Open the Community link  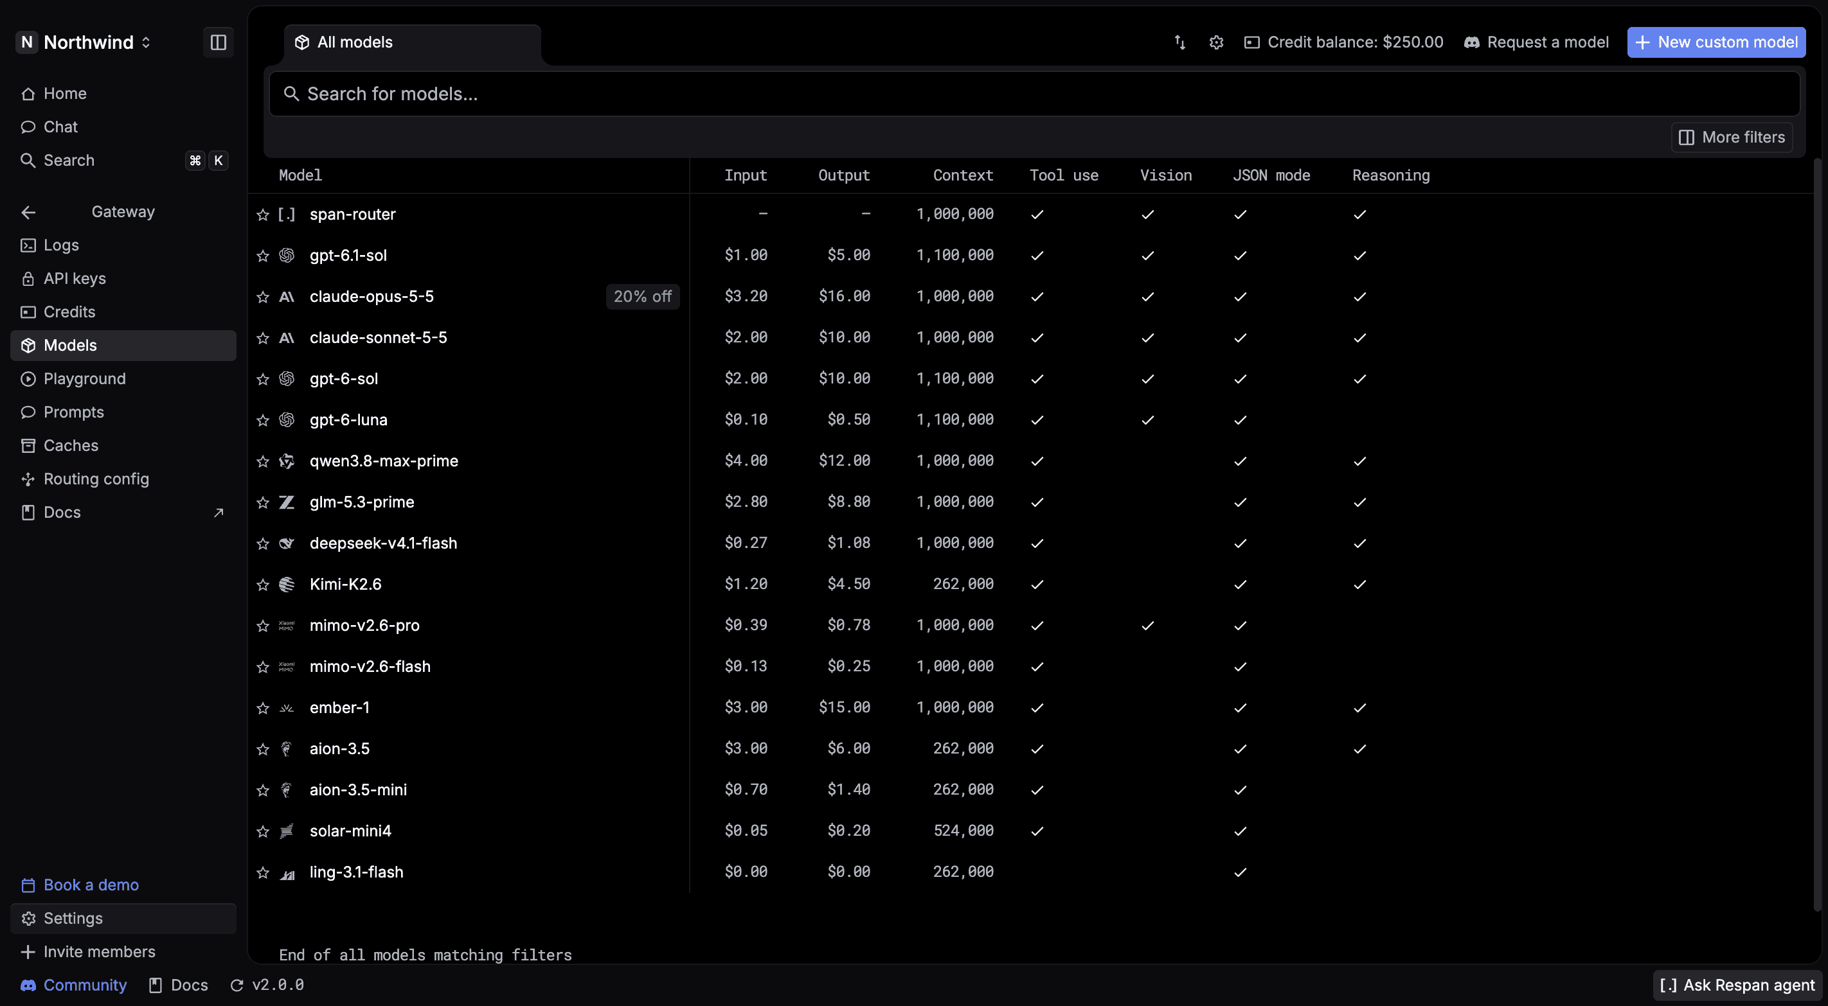(x=74, y=985)
